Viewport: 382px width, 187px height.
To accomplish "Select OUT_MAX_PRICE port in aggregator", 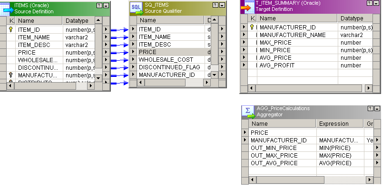I will pos(311,155).
